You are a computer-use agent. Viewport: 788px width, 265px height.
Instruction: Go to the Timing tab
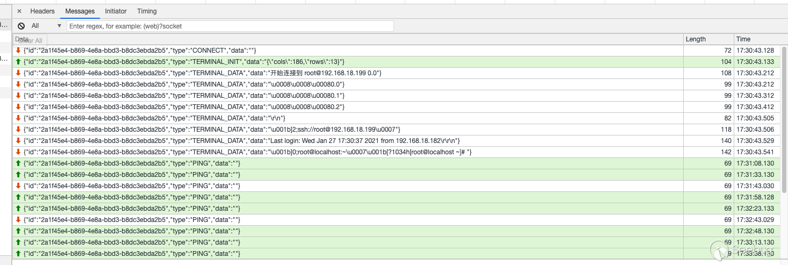tap(147, 11)
